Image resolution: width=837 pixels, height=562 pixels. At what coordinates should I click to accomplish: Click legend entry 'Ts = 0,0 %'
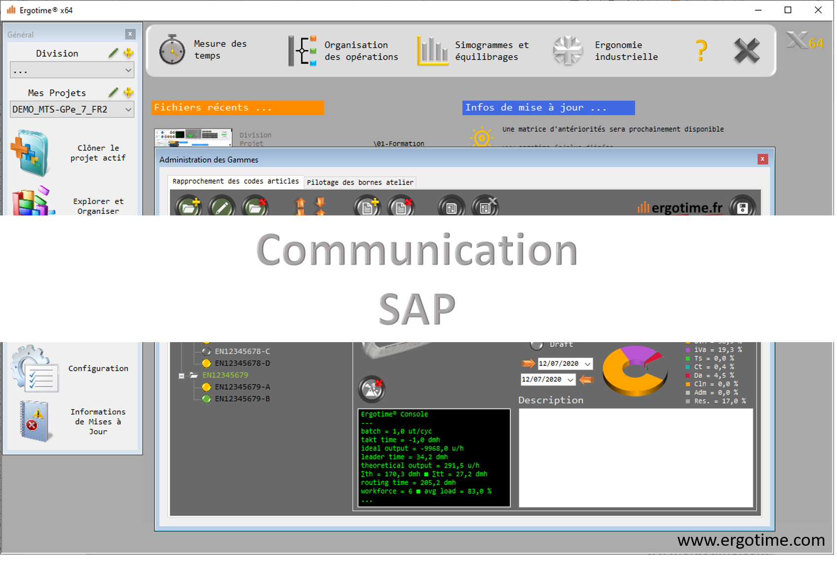pos(714,359)
